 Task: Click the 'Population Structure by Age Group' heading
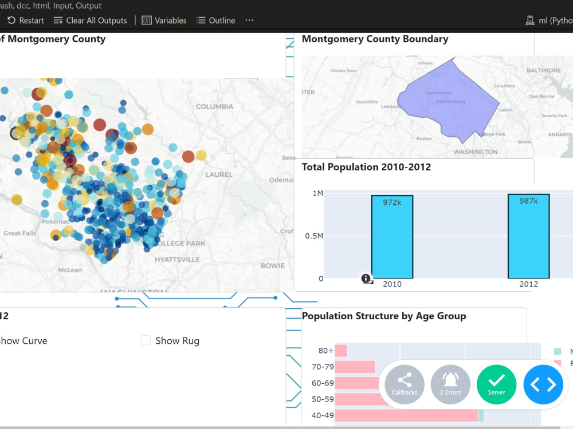click(x=384, y=316)
